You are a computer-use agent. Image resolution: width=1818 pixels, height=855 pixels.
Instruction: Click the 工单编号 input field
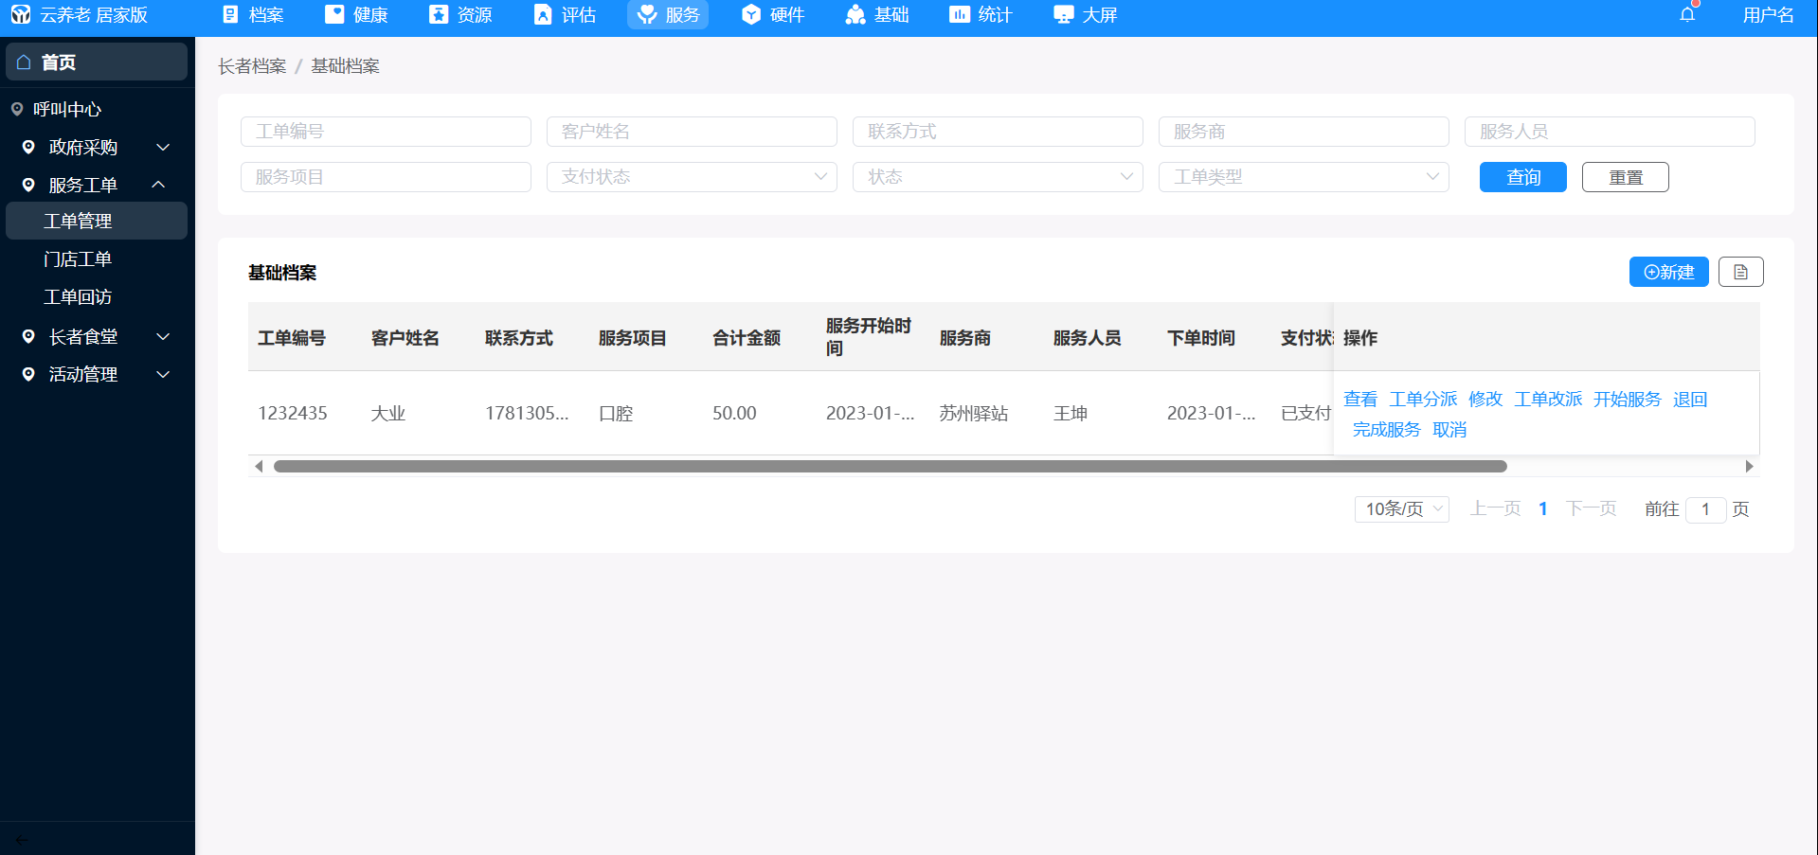click(x=386, y=132)
